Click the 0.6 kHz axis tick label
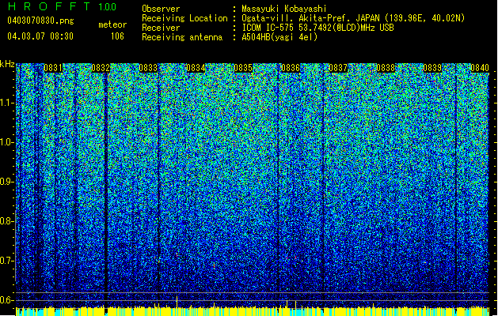 (7, 300)
